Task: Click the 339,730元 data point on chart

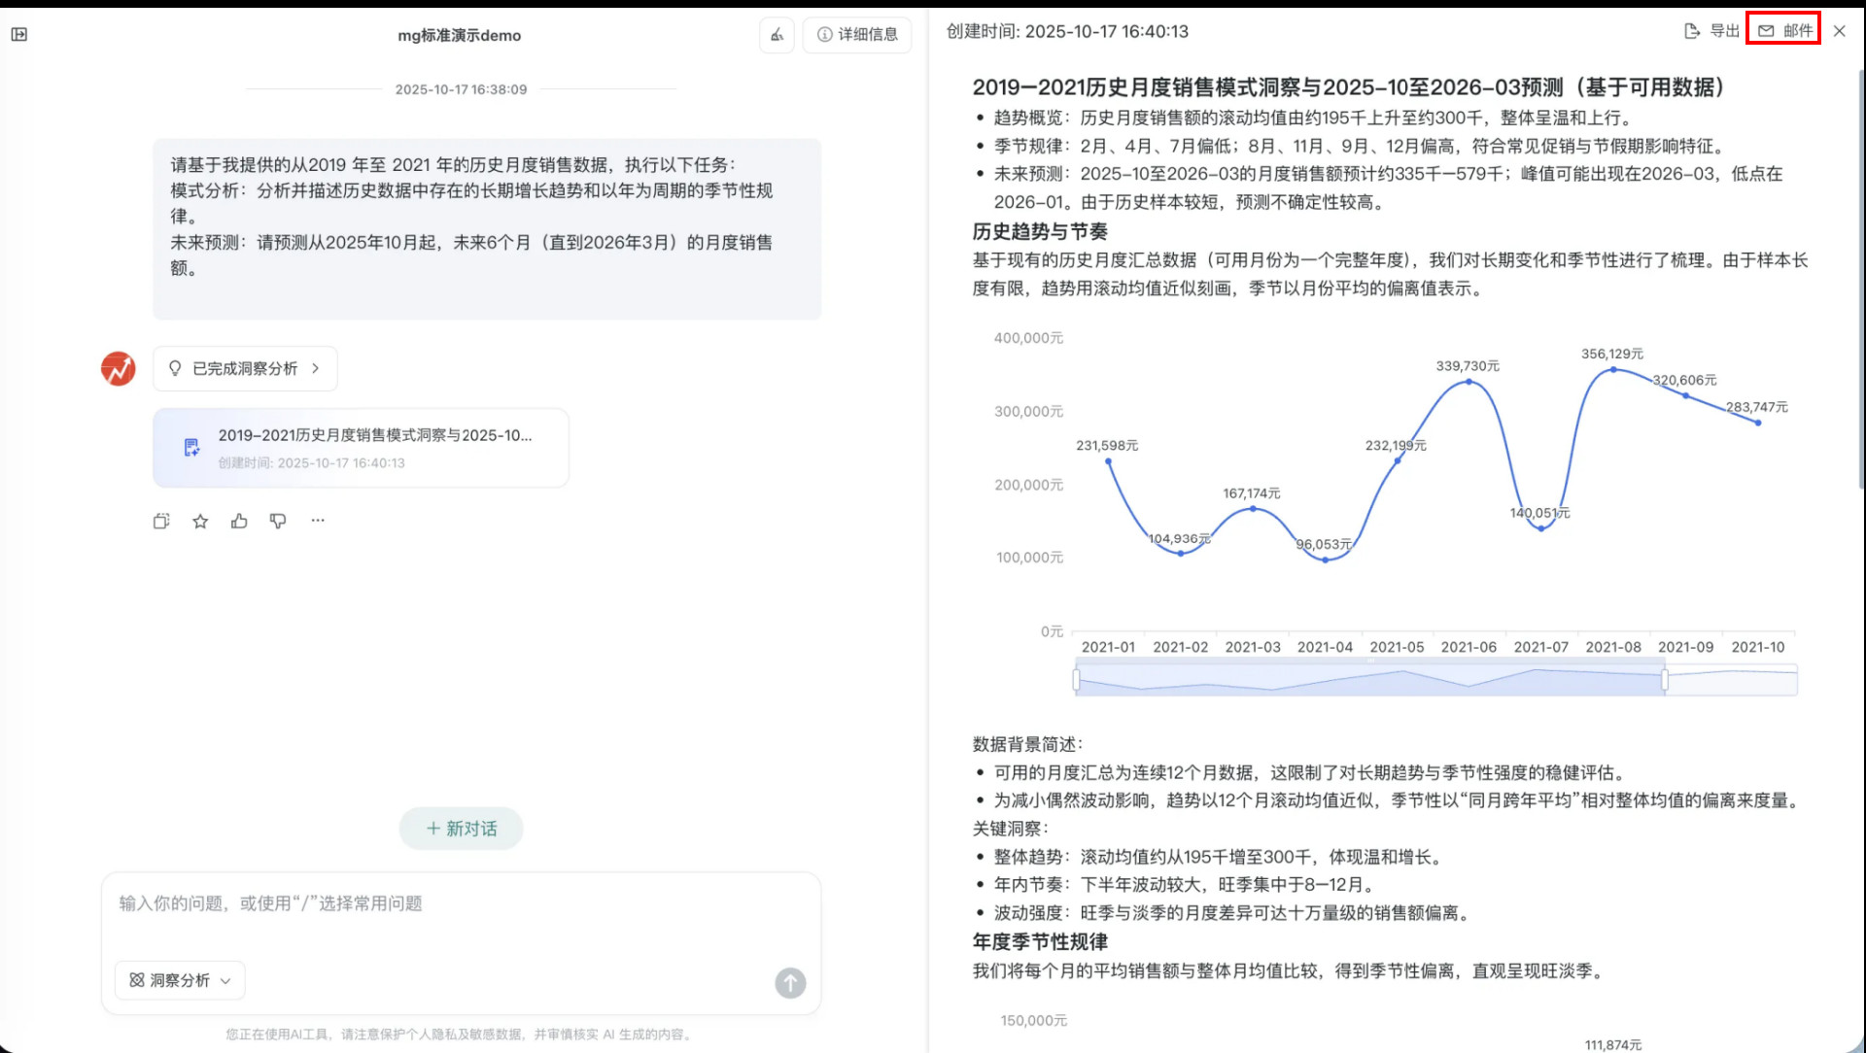Action: [1469, 382]
